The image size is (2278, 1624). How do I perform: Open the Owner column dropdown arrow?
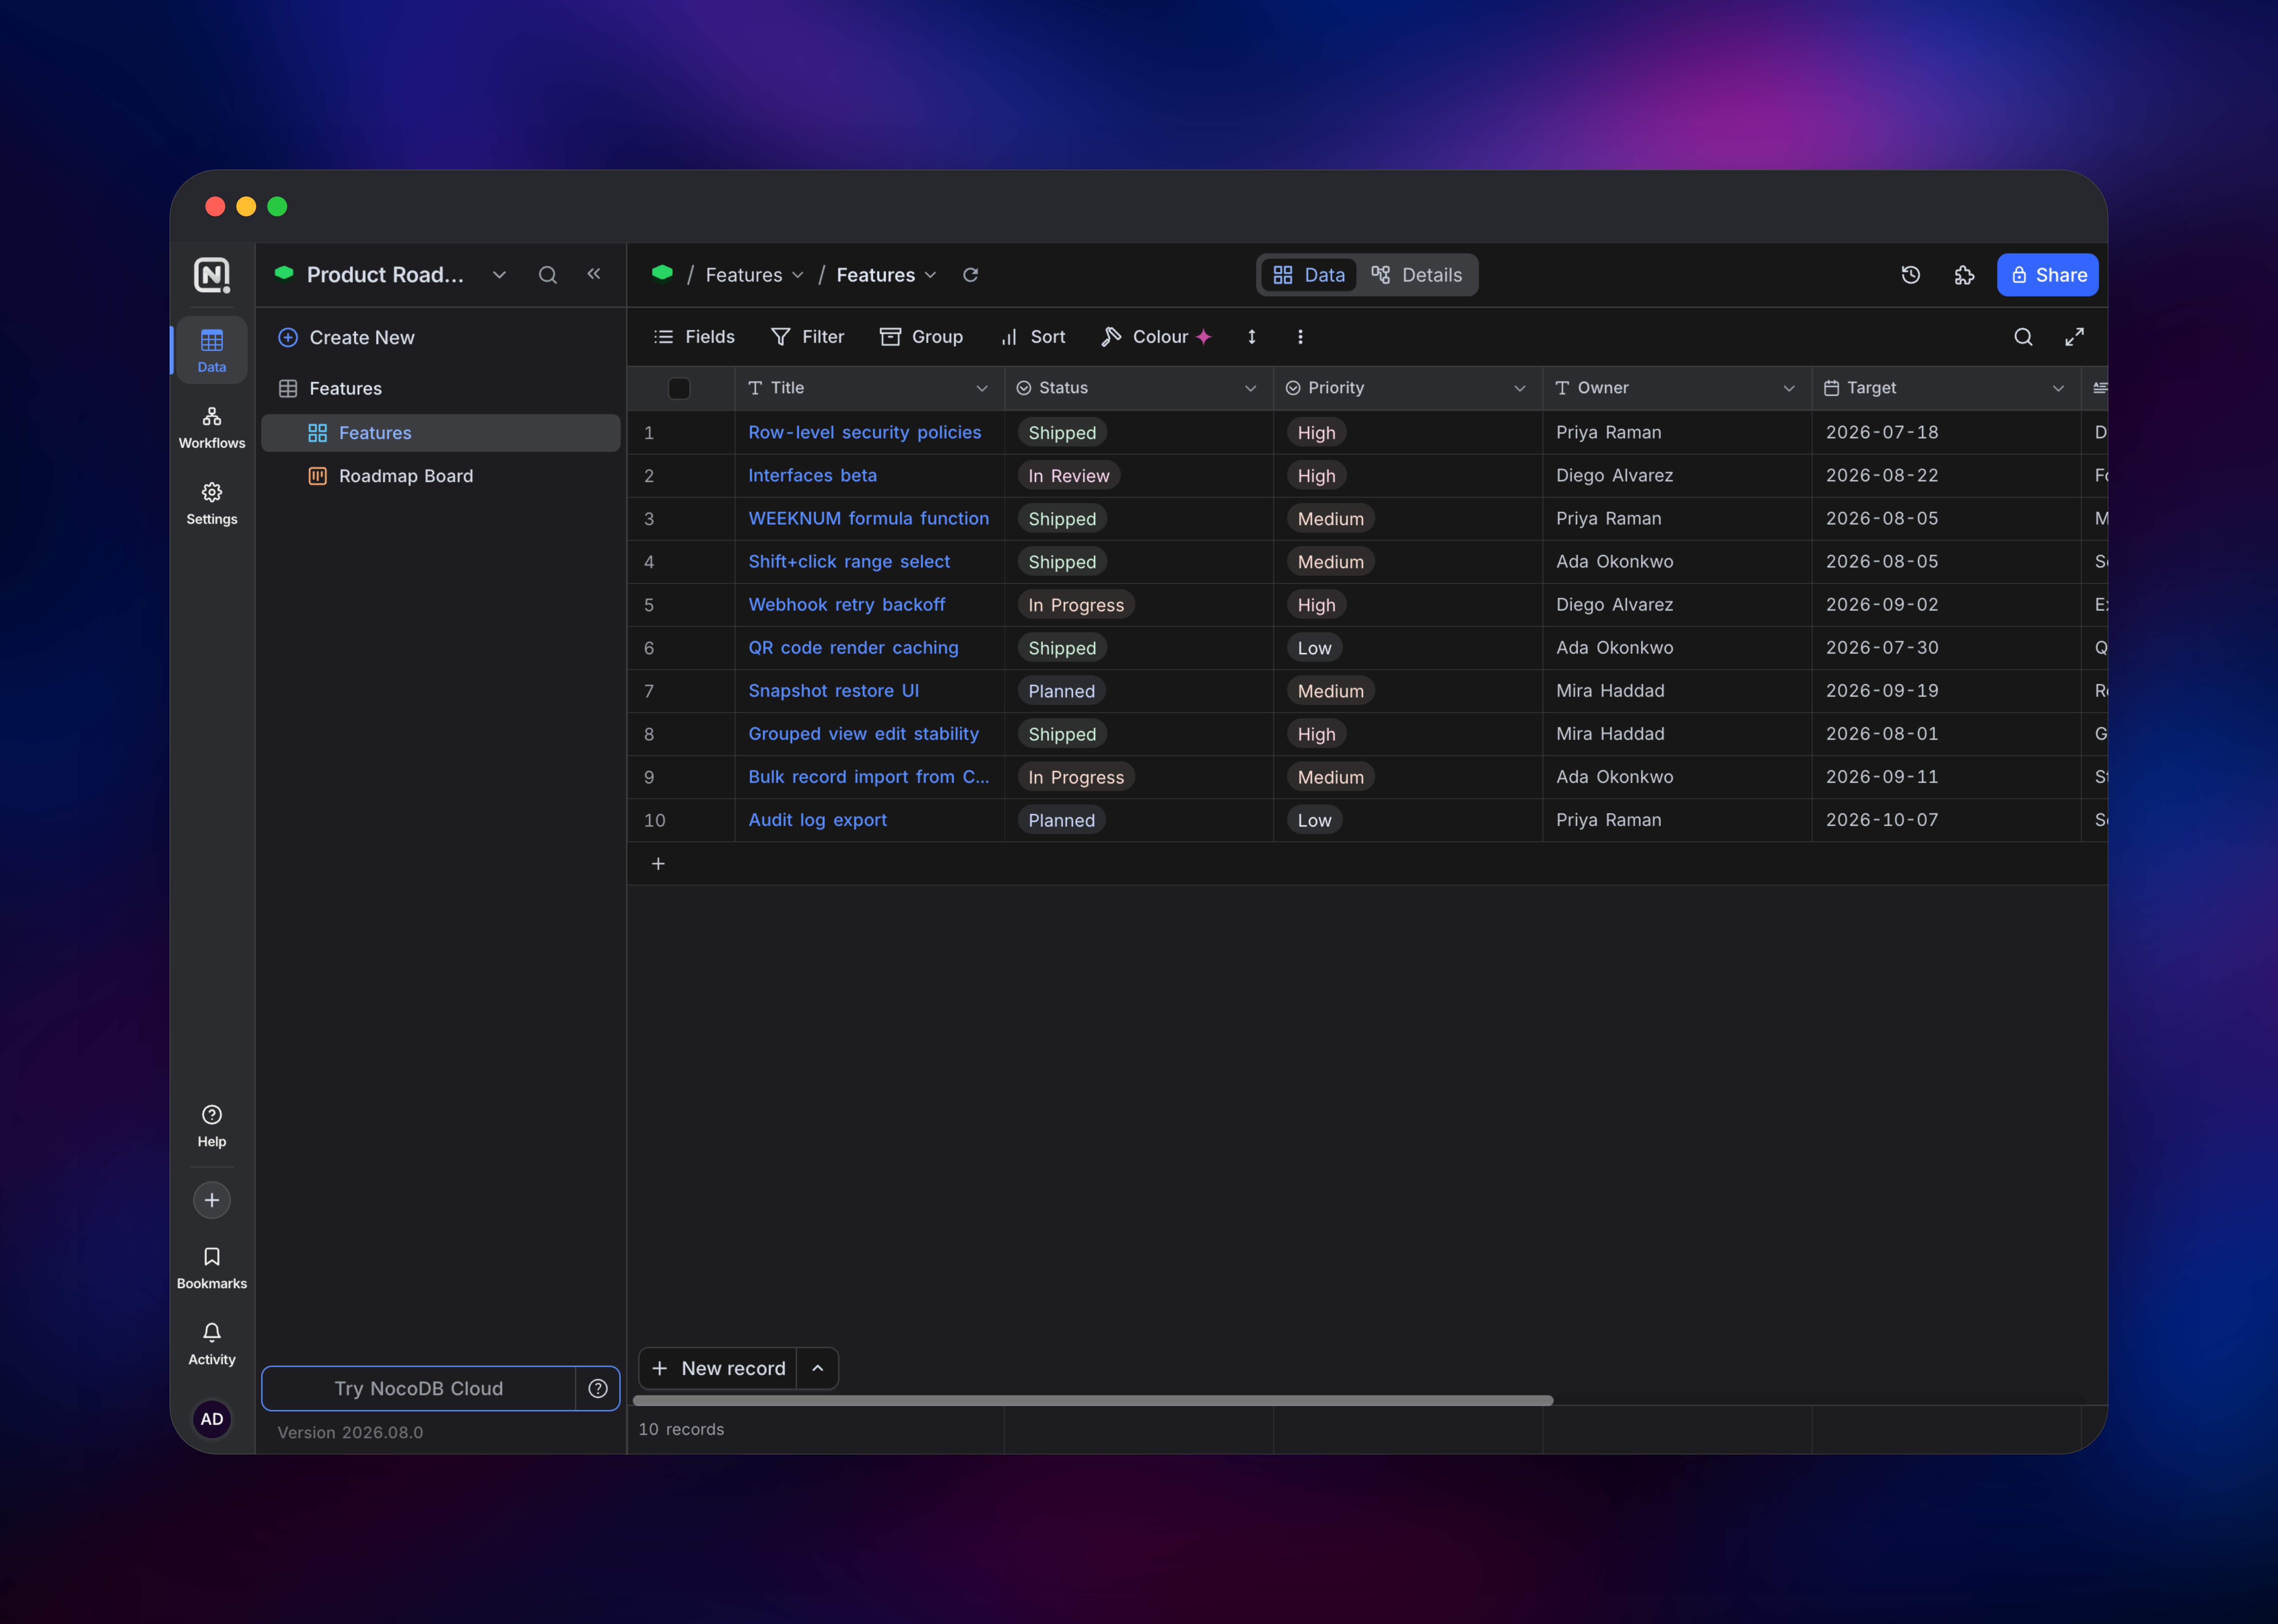pos(1789,388)
